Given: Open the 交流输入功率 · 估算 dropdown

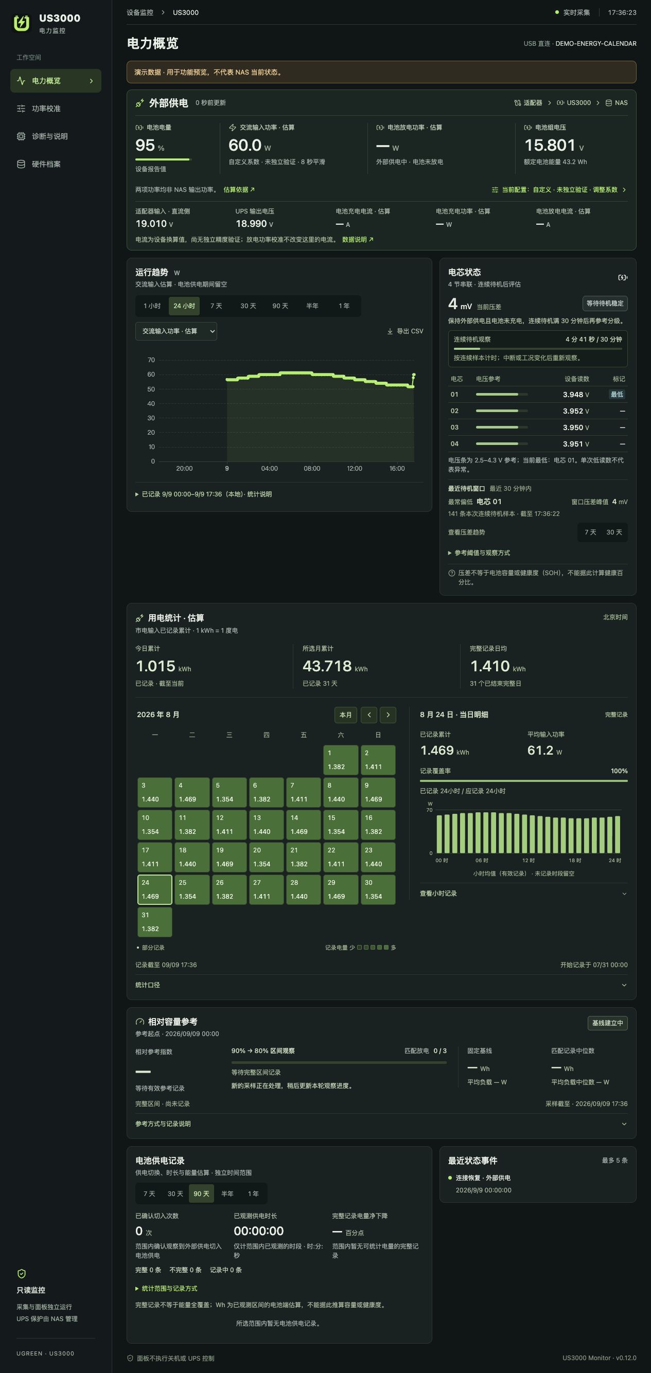Looking at the screenshot, I should [176, 331].
